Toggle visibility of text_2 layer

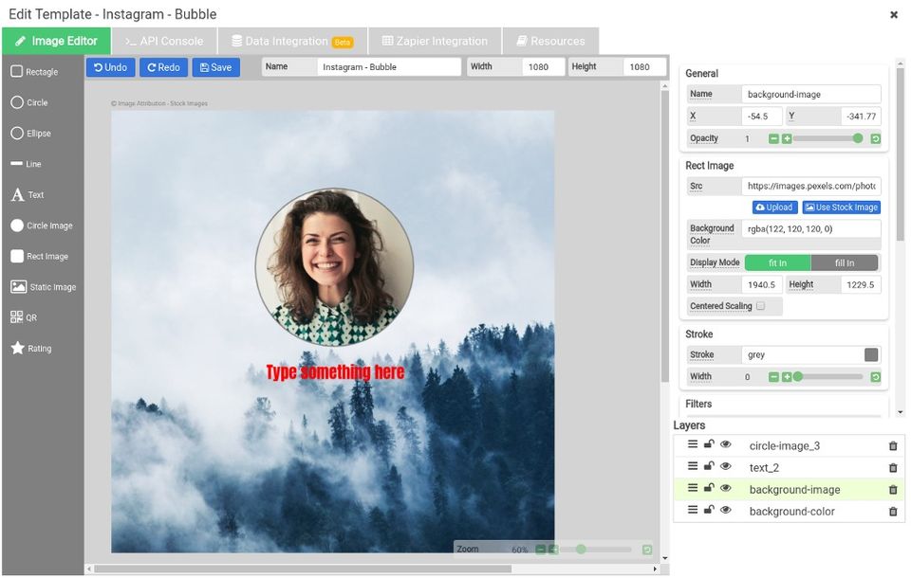pyautogui.click(x=726, y=465)
